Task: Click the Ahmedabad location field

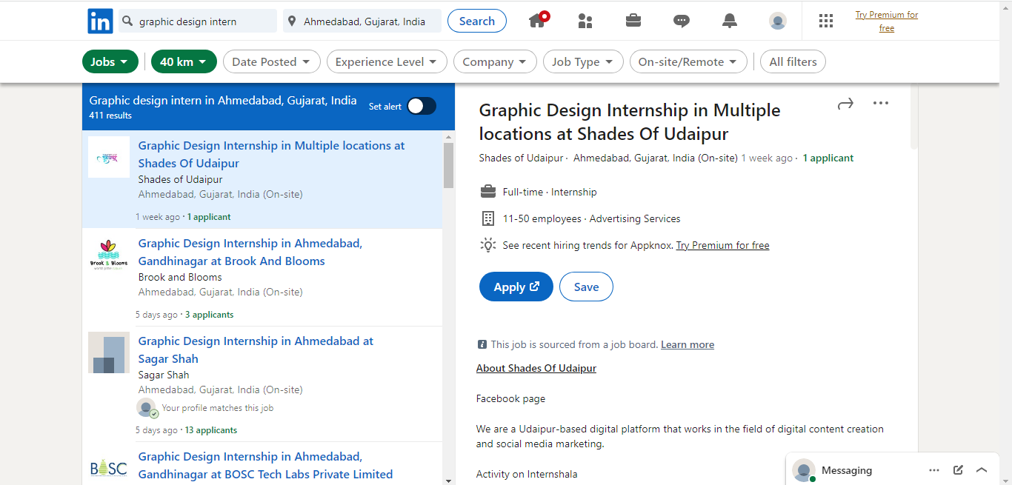Action: (x=362, y=21)
